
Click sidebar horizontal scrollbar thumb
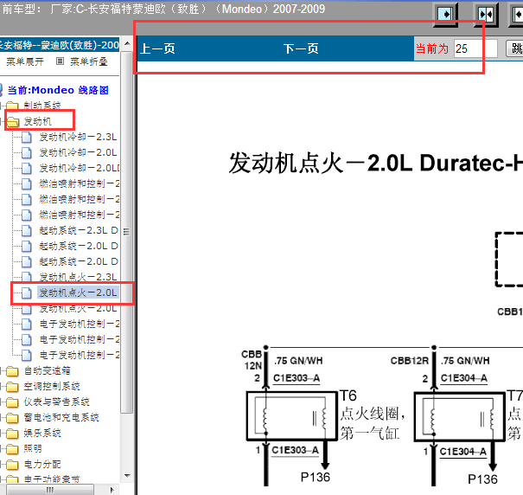pyautogui.click(x=50, y=490)
